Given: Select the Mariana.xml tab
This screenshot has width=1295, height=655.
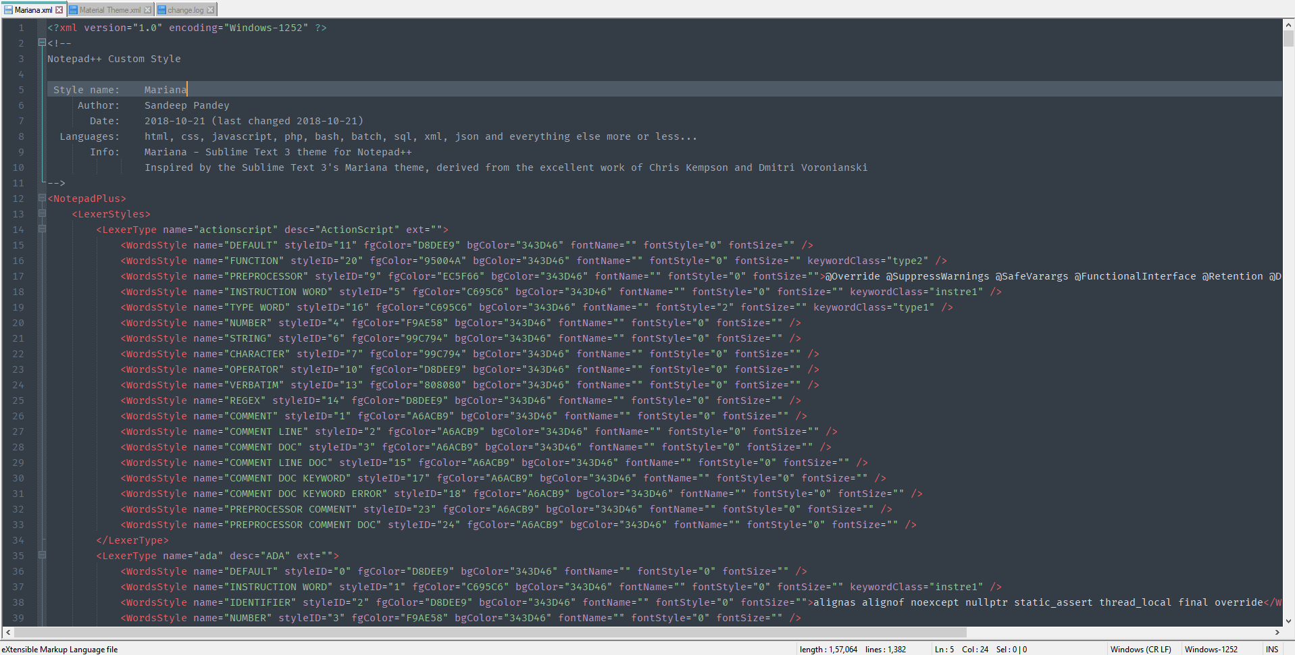Looking at the screenshot, I should click(x=33, y=10).
